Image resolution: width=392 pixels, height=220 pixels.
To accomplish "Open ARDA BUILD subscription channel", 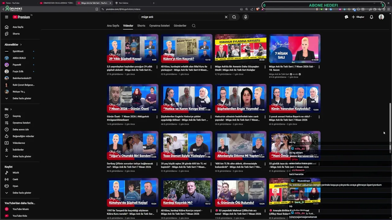I will [20, 58].
